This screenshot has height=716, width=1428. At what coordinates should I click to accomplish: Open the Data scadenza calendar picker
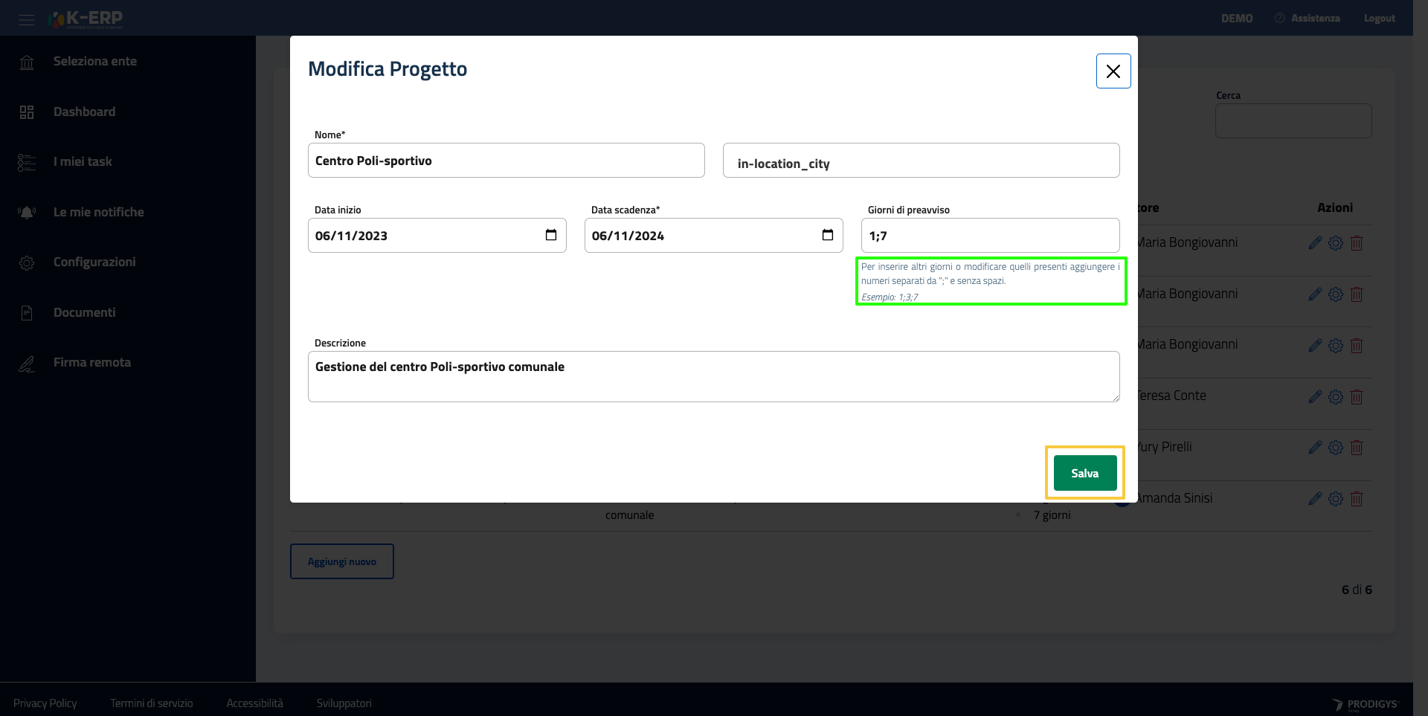tap(828, 235)
